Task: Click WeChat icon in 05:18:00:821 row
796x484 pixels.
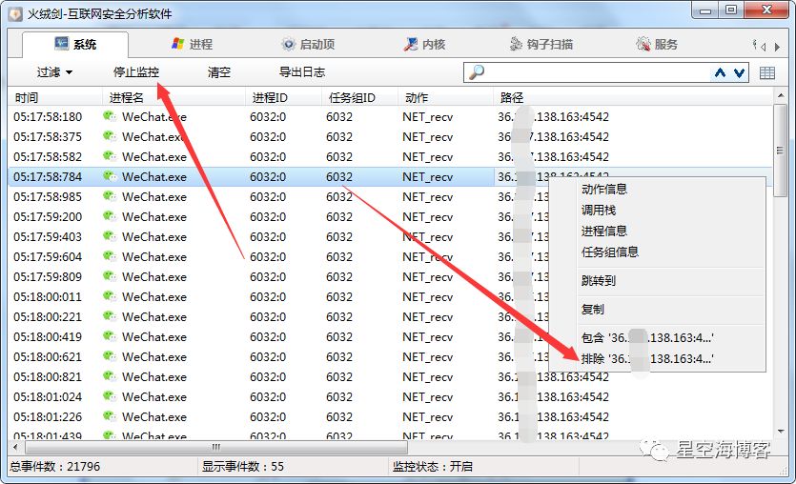Action: (110, 376)
